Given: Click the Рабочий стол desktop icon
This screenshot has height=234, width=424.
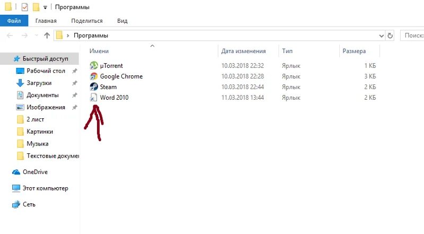Looking at the screenshot, I should 20,71.
